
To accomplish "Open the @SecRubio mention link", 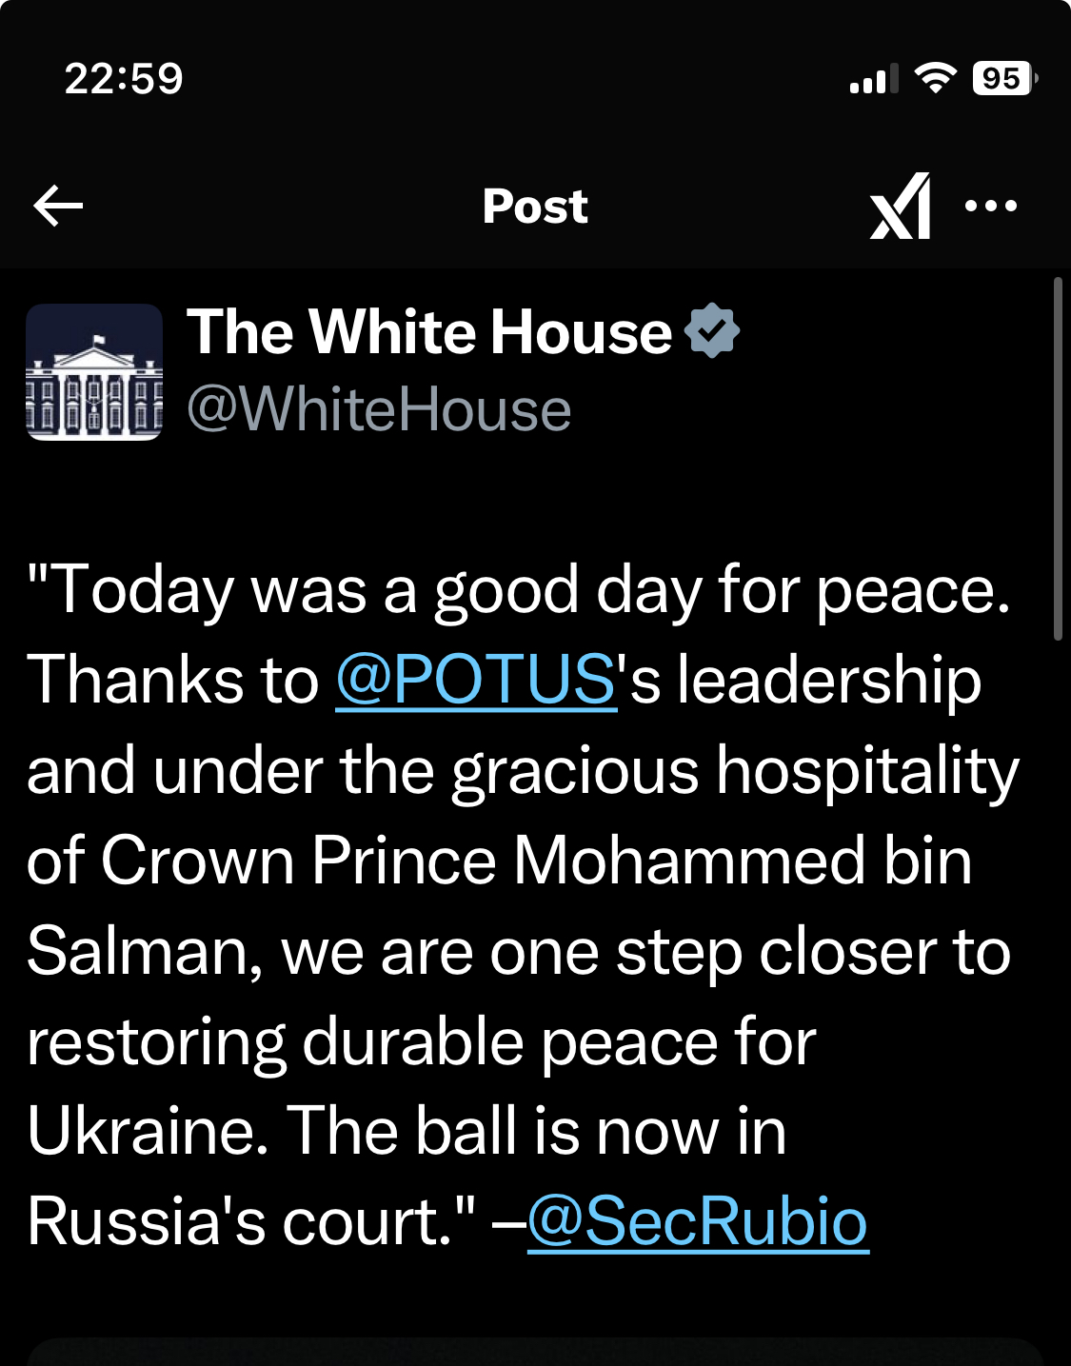I will 698,1220.
